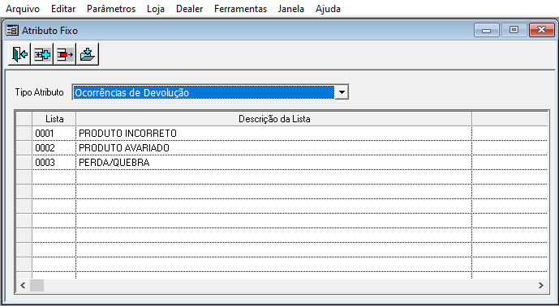Screen dimensions: 559x306
Task: Minimize the Atributo Fixo window
Action: 486,30
